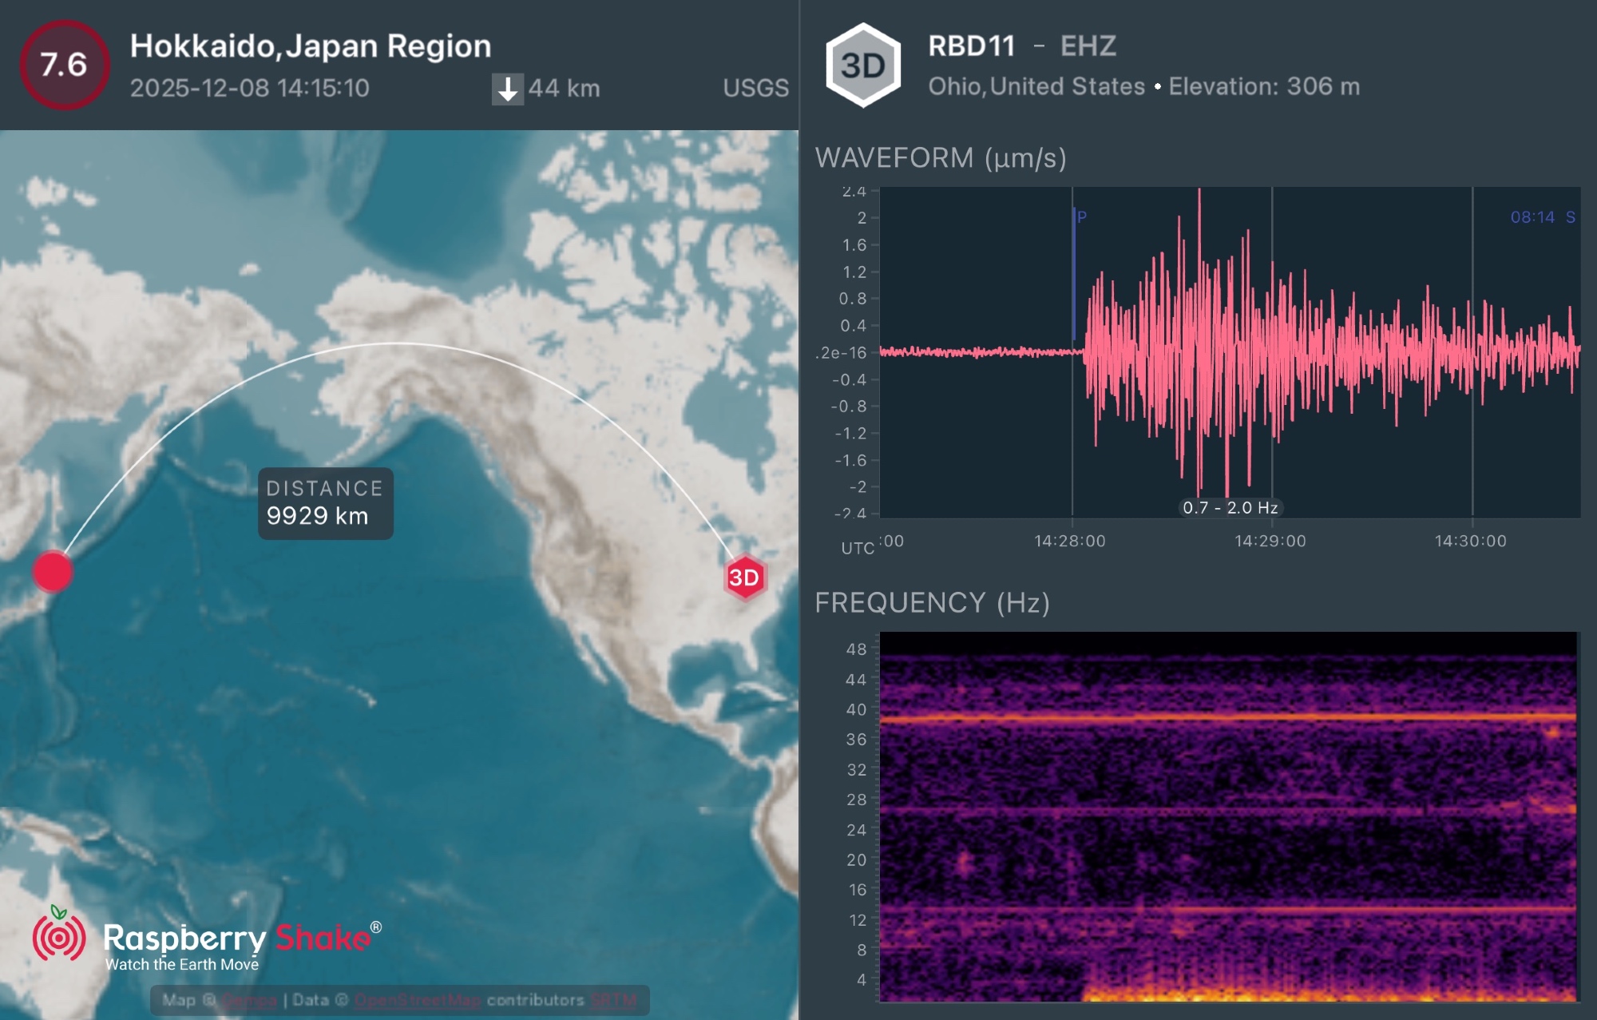Click the 14:29:00 time tick label
The width and height of the screenshot is (1597, 1020).
coord(1270,541)
